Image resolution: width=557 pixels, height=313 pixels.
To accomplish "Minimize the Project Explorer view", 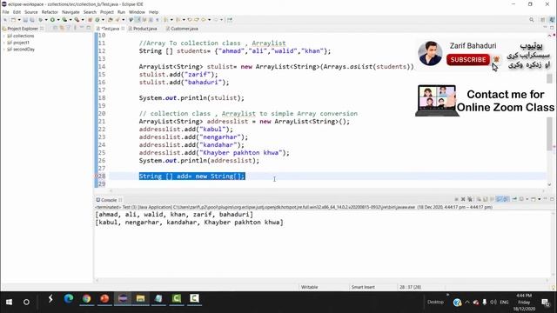I will 82,28.
